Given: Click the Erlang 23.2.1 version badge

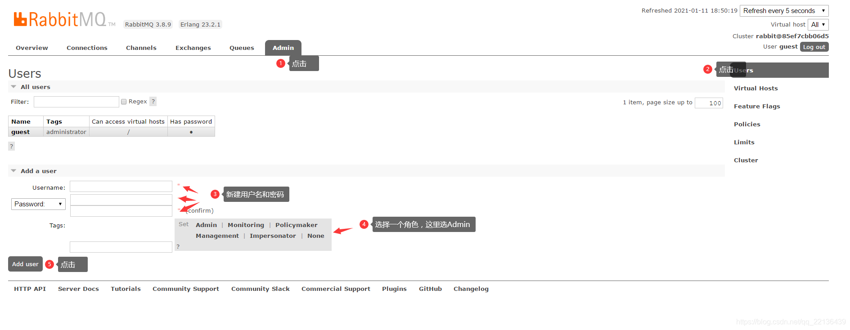Looking at the screenshot, I should click(x=200, y=24).
